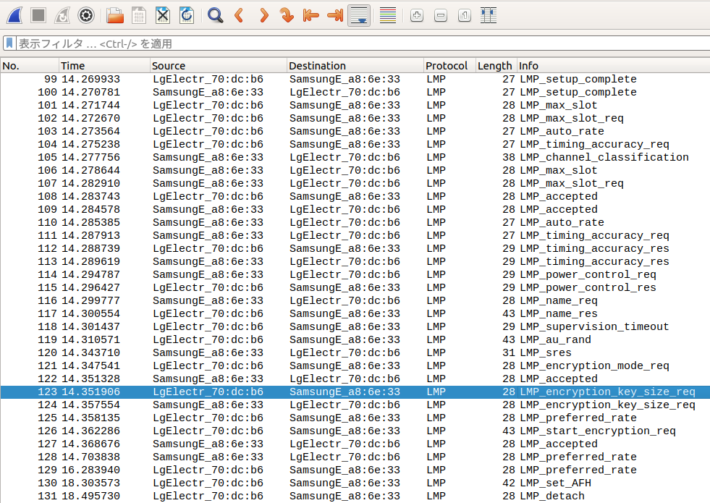Image resolution: width=710 pixels, height=503 pixels.
Task: Select packet 128 LMP_preferred_rate
Action: coord(355,457)
